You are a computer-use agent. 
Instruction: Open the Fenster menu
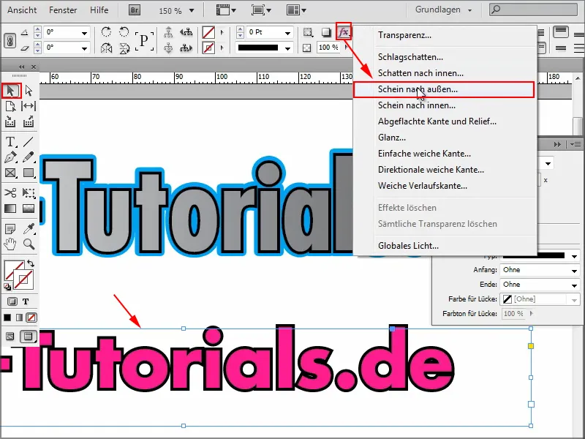tap(63, 10)
